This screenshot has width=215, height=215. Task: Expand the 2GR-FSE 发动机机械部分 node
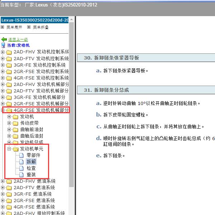tap(3, 104)
